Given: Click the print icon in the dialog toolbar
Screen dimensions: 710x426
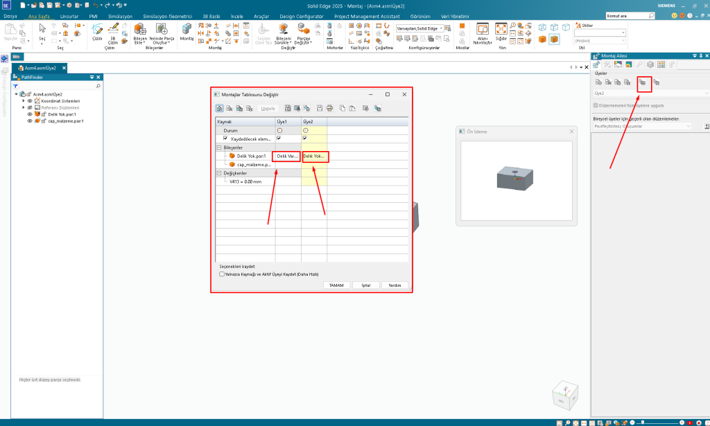Looking at the screenshot, I should coord(329,108).
